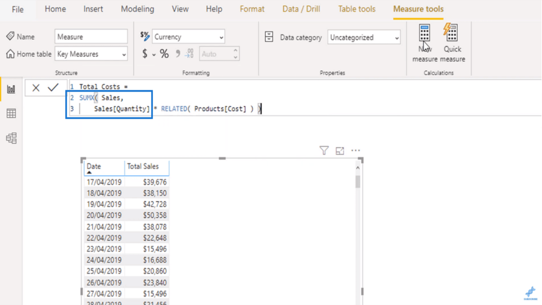
Task: Click RELATED in the formula bar
Action: (174, 109)
